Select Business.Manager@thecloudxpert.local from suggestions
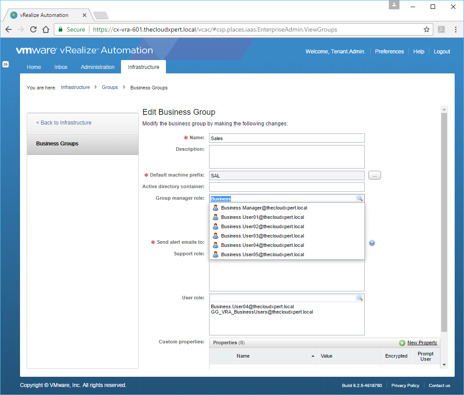Screen dimensions: 464x395 (x=264, y=208)
